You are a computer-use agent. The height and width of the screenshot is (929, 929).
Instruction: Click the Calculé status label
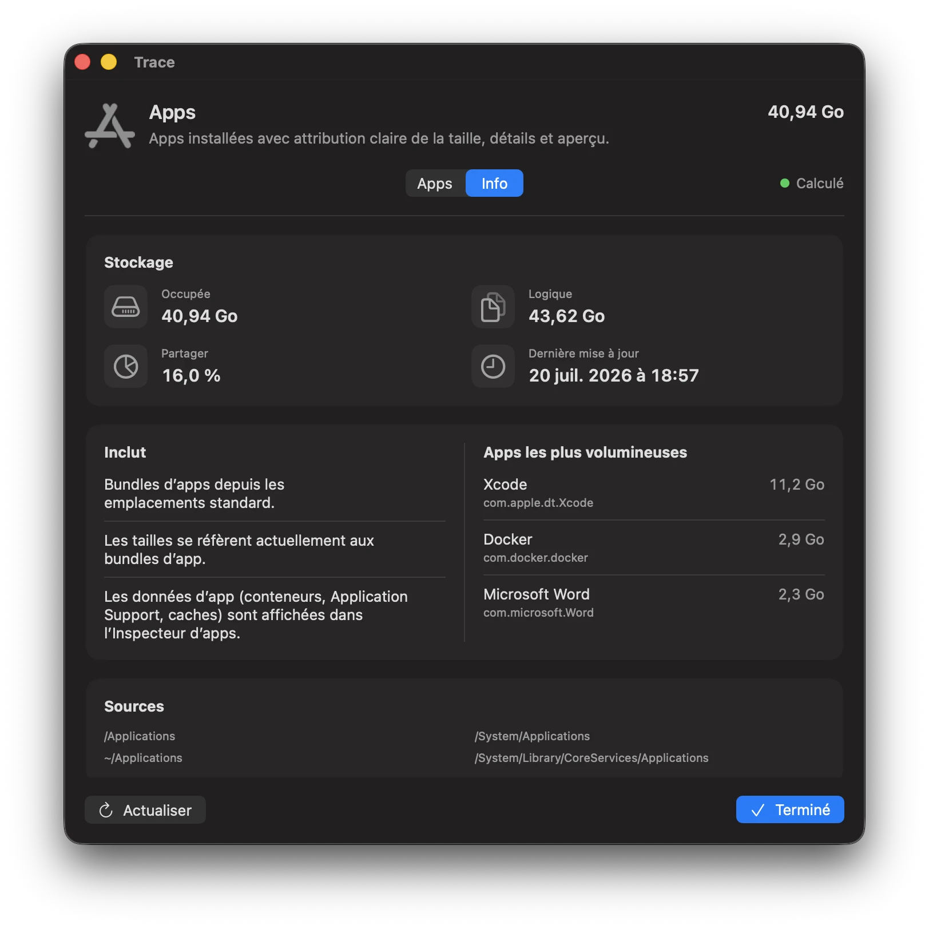(x=820, y=183)
